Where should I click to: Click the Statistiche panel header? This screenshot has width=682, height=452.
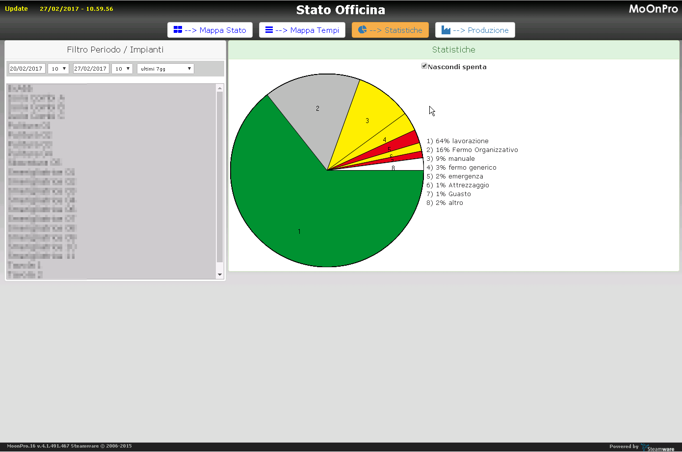[454, 50]
